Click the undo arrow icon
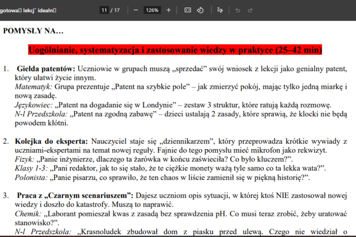Screen dimensions: 356x237 pyautogui.click(x=237, y=11)
